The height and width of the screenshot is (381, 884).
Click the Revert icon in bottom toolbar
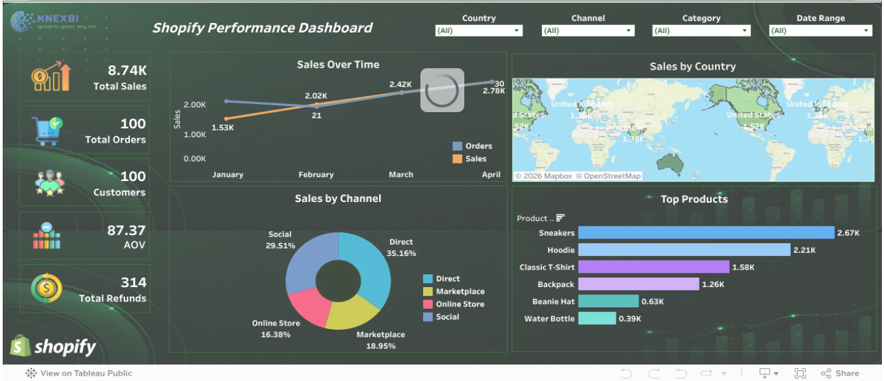point(681,373)
